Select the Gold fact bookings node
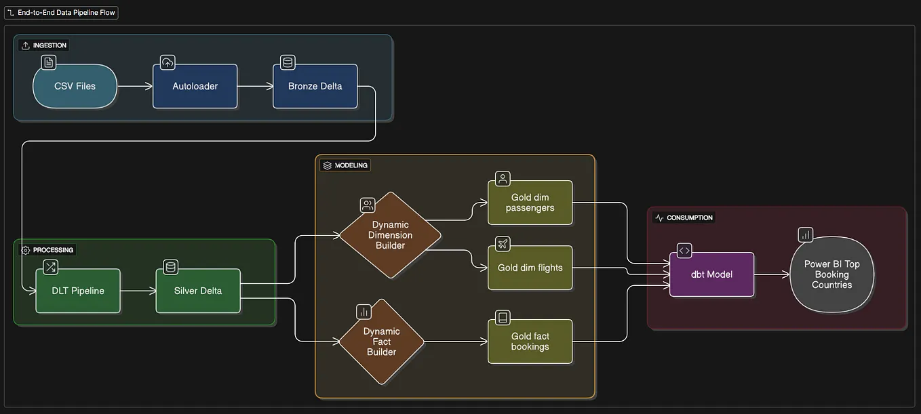Viewport: 921px width, 414px height. 530,341
